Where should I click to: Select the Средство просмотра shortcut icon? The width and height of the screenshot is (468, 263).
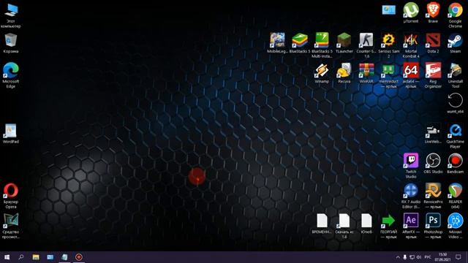[11, 226]
